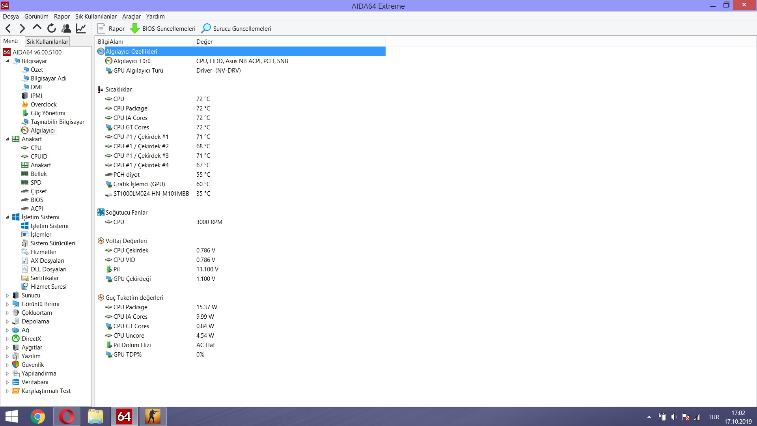
Task: Open Sürücü Güncellemeleri
Action: (x=236, y=28)
